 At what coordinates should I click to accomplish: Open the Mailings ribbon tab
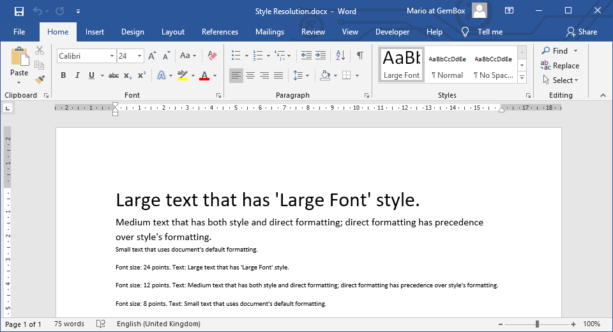(269, 32)
